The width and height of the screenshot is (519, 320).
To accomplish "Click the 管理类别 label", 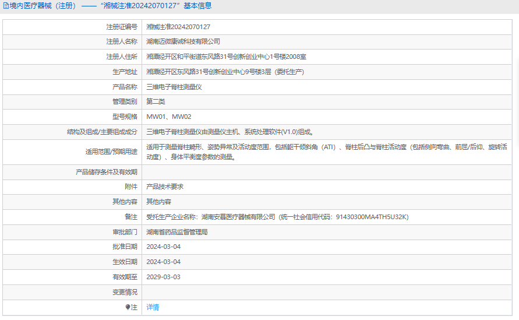I will click(x=125, y=101).
